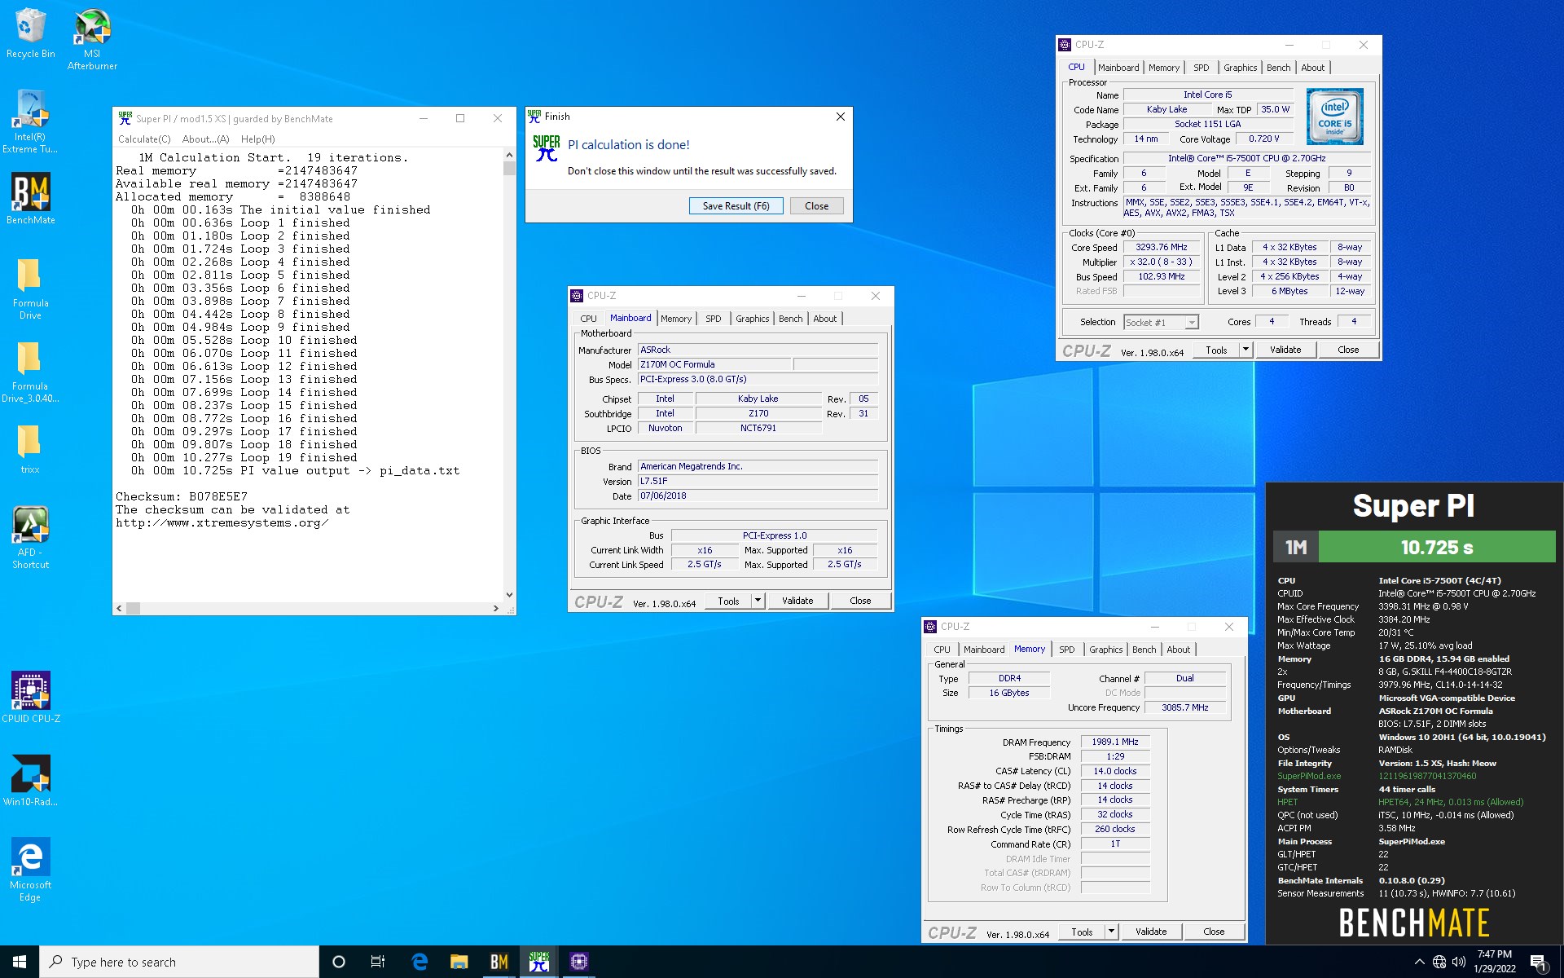Select Bench tab in Mainboard CPU-Z window
The height and width of the screenshot is (978, 1564).
790,319
